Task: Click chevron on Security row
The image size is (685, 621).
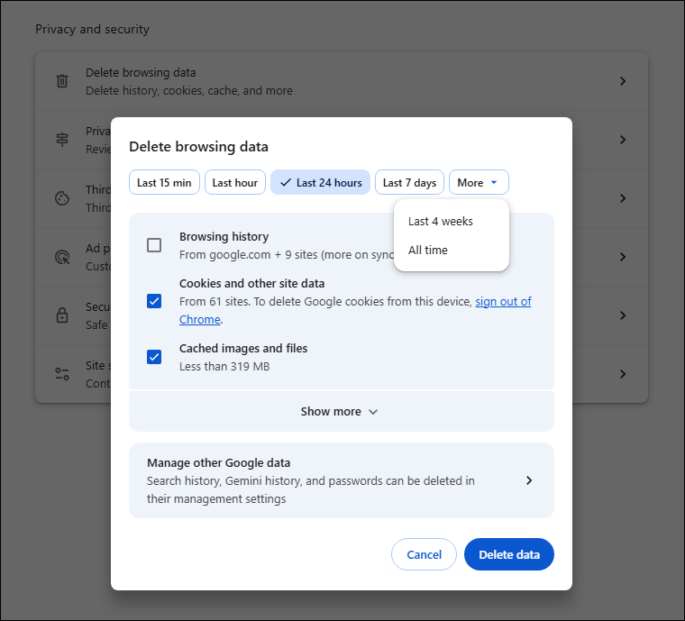Action: pos(623,315)
